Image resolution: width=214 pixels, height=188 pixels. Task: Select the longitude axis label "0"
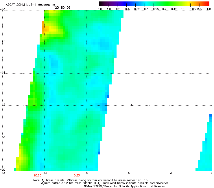pos(212,173)
